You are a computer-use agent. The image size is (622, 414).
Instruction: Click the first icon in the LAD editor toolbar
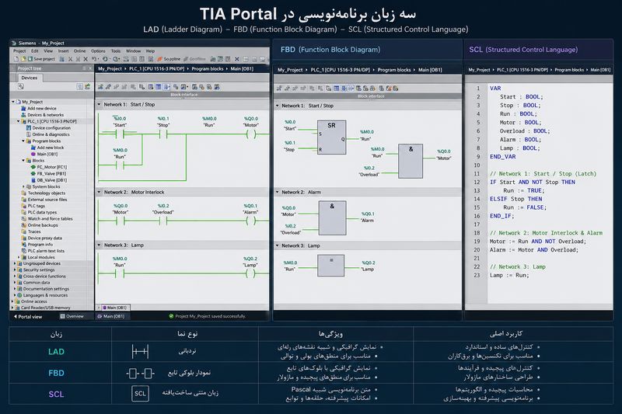click(100, 87)
